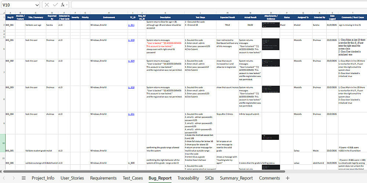Open the tc_030 hyperlink
The width and height of the screenshot is (367, 183).
click(131, 87)
